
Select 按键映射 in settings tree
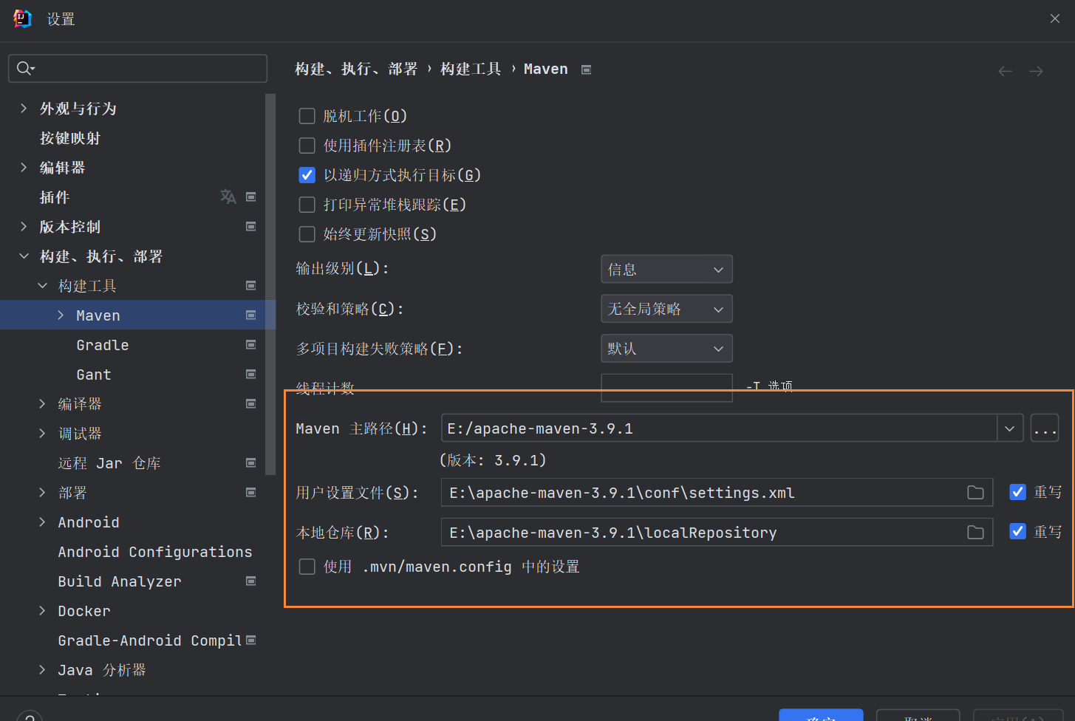point(70,138)
